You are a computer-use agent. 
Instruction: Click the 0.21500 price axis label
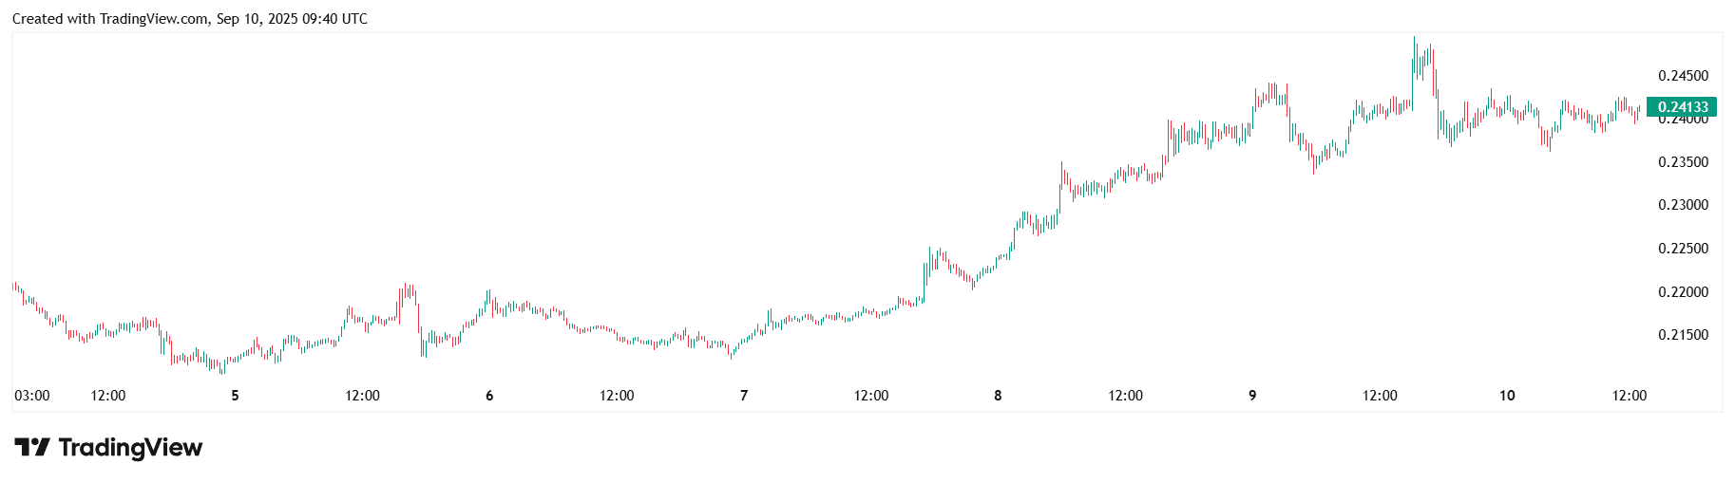click(1683, 335)
